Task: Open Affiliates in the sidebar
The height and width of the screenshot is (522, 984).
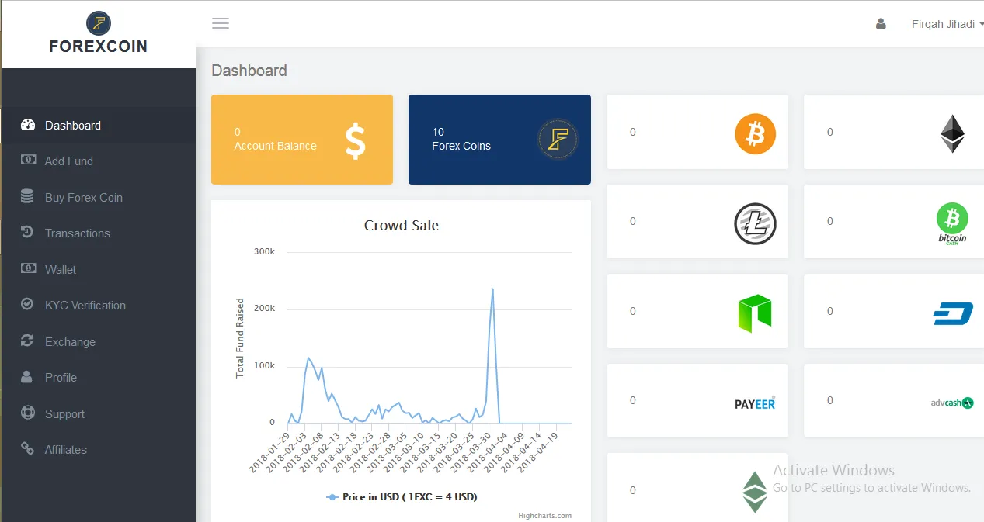Action: coord(98,450)
